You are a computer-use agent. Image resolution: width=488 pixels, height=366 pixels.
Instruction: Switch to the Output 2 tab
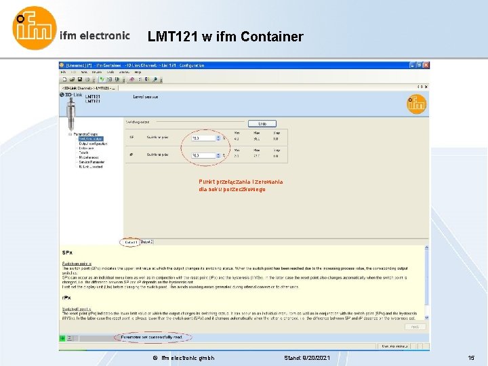[147, 242]
